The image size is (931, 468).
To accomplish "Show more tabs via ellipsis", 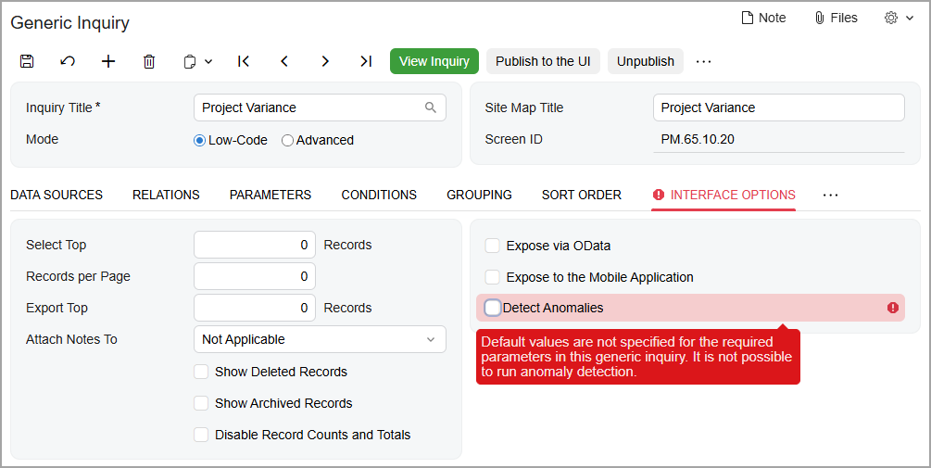I will [830, 195].
